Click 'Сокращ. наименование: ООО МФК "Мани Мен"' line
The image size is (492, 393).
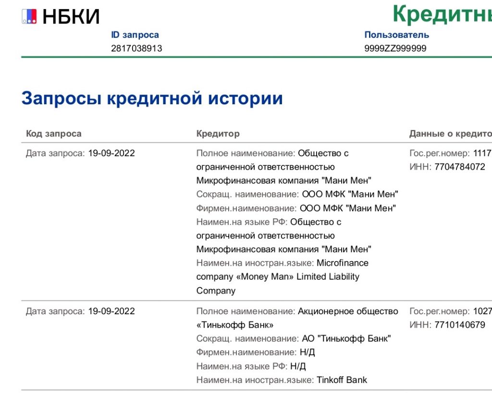pyautogui.click(x=297, y=194)
